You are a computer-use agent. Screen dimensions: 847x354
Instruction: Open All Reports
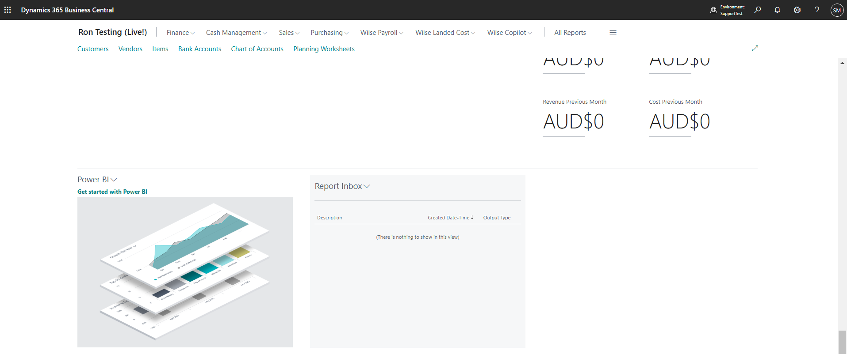click(570, 33)
